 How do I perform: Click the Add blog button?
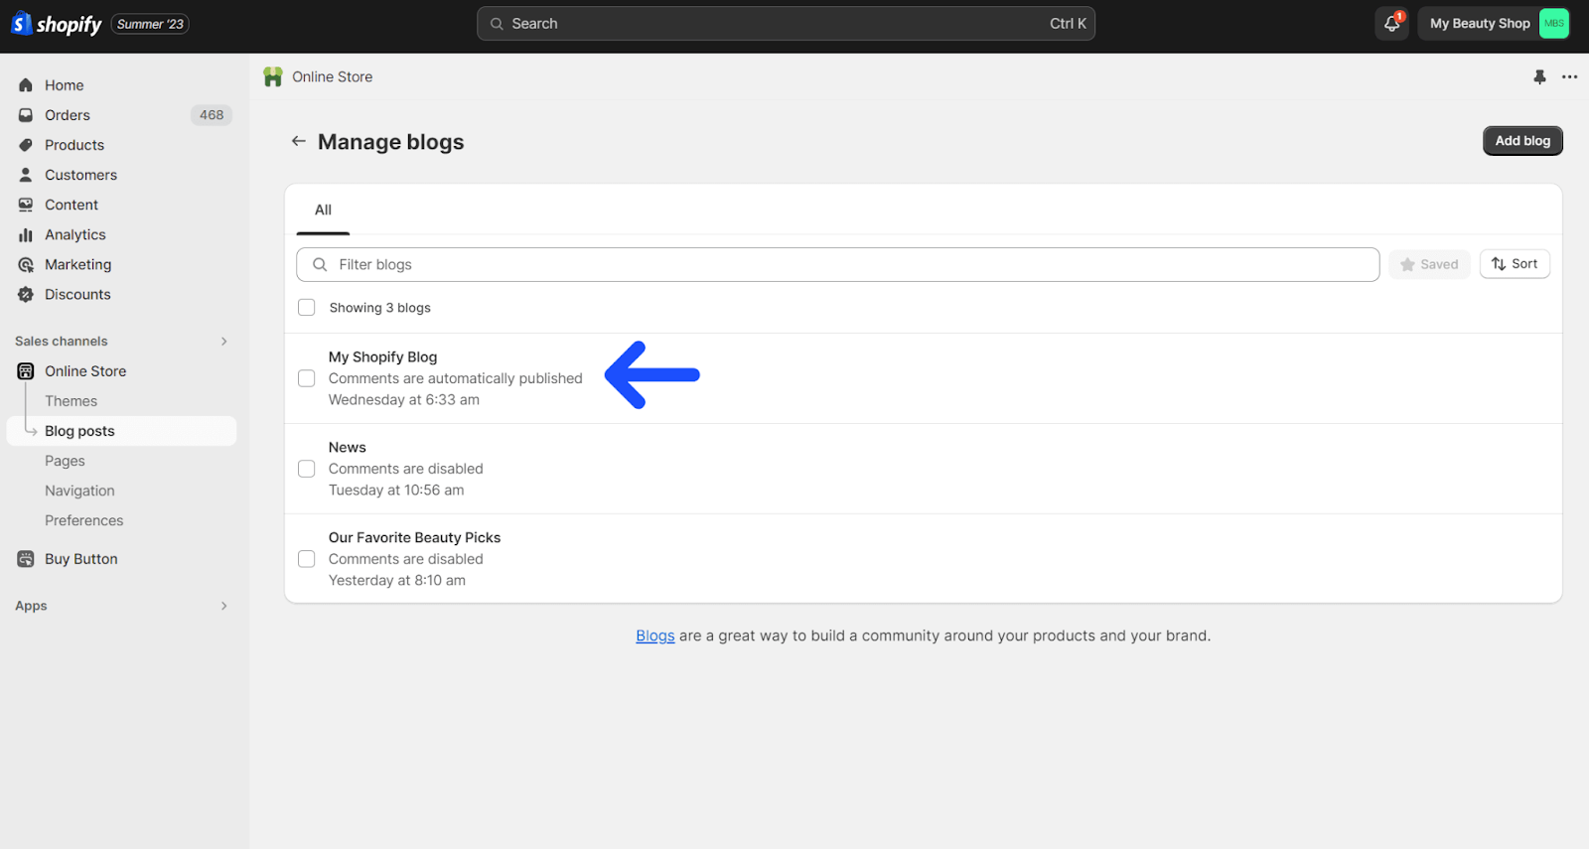[1522, 141]
